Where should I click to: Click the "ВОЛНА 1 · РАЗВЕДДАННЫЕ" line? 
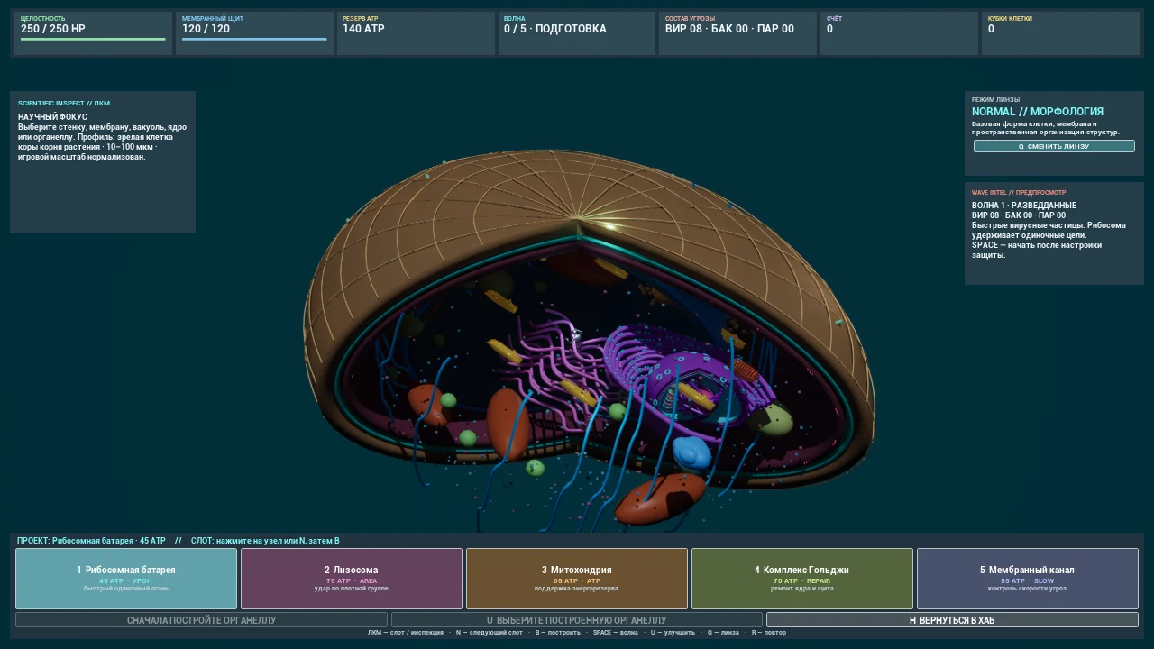1024,206
